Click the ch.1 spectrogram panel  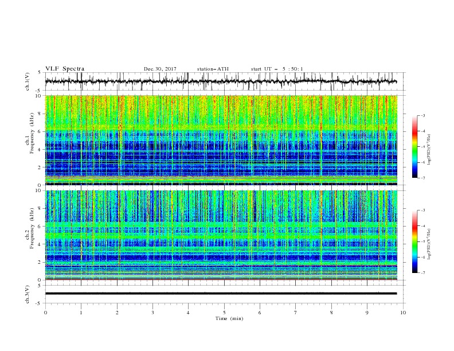tap(221, 140)
